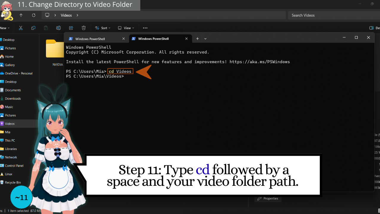Refresh the Videos folder view

click(x=34, y=15)
